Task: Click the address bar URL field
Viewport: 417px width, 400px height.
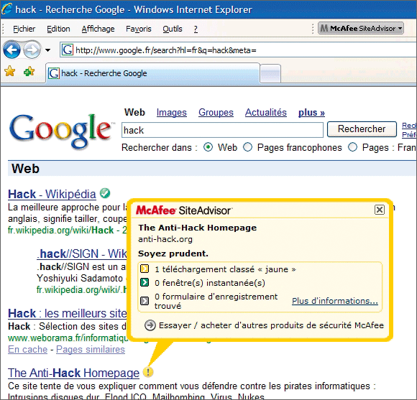Action: [238, 50]
